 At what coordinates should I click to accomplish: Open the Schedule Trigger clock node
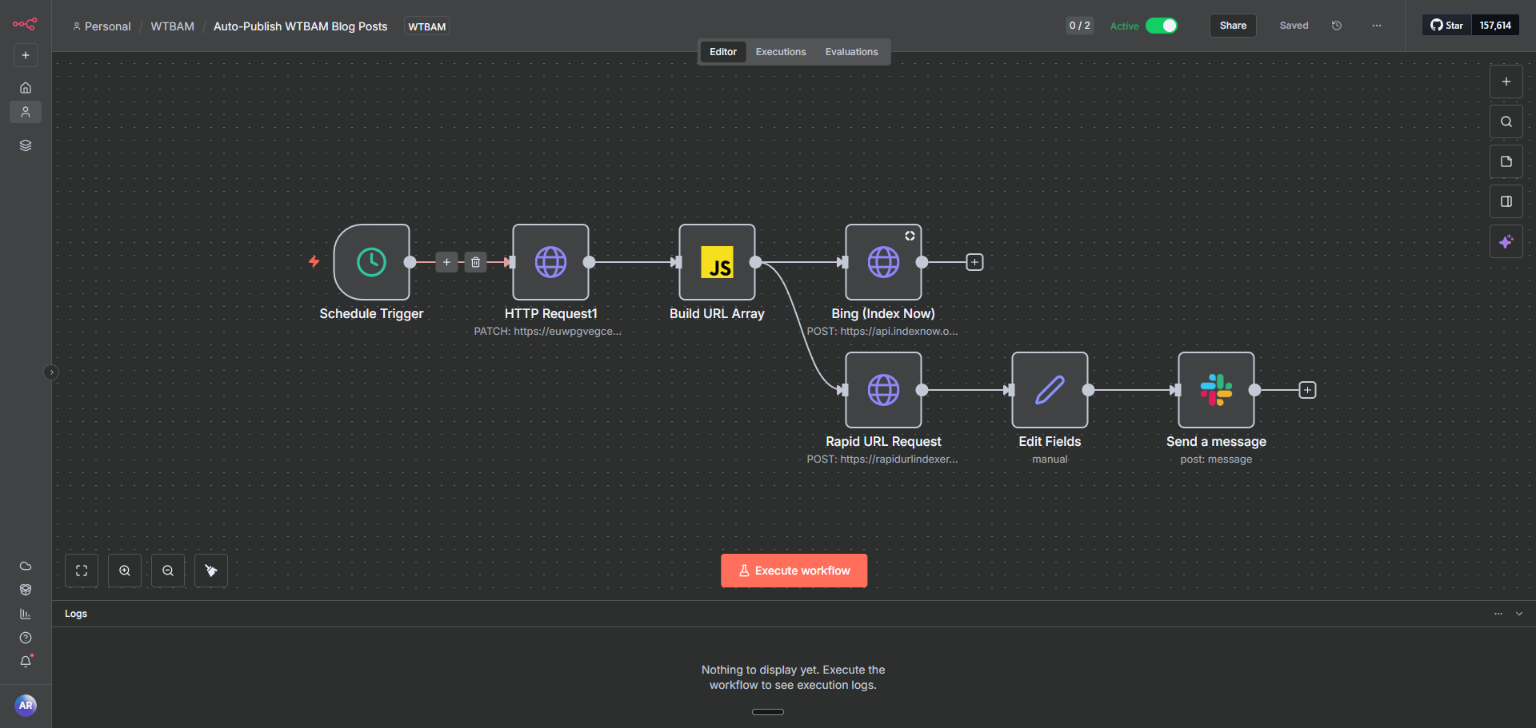click(x=371, y=262)
